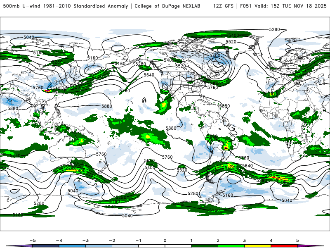Viewport: 330px width, 248px height.
Task: Click the colorbar label "1"
Action: click(x=191, y=241)
